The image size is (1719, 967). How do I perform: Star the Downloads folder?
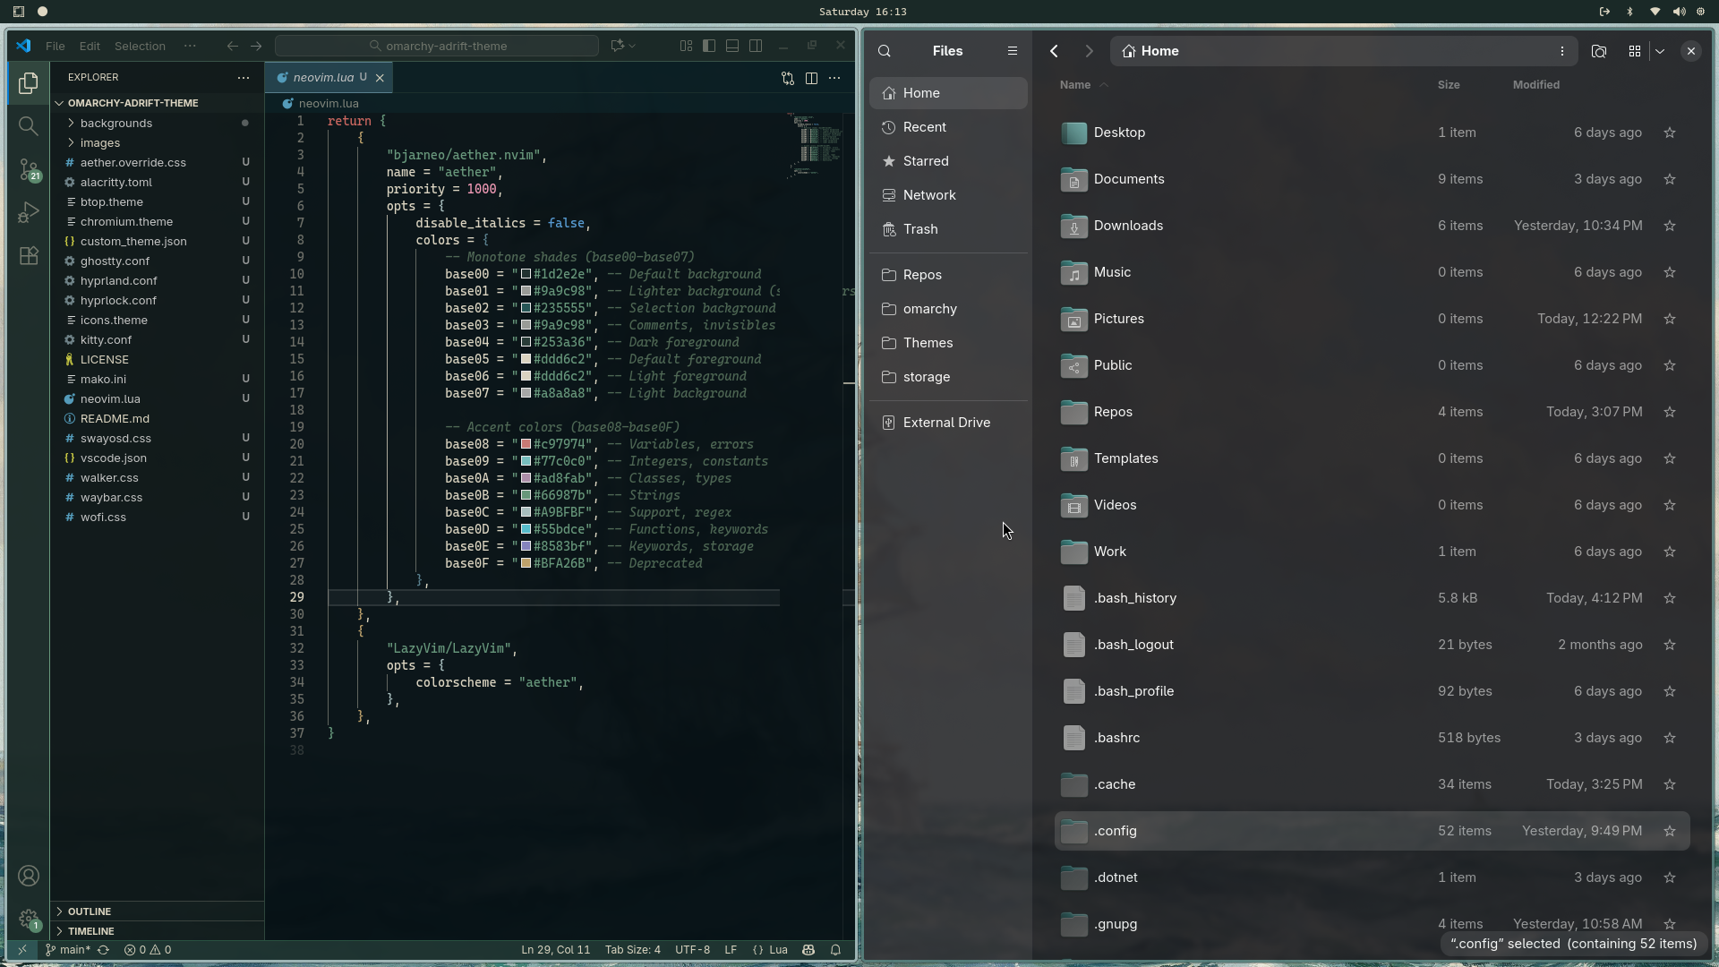(x=1670, y=226)
